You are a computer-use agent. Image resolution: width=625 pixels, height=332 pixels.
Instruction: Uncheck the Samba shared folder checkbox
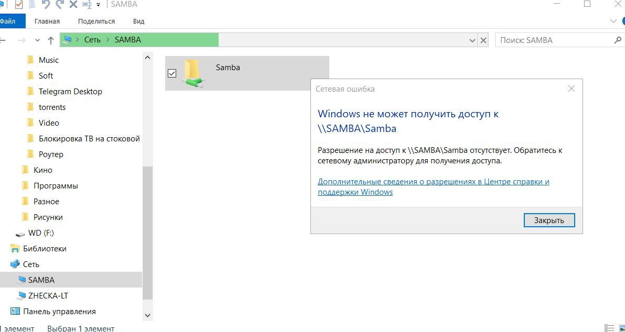point(172,73)
